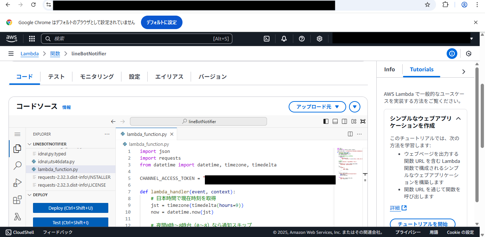Open the AWS home logo
This screenshot has height=237, width=485.
(11, 39)
